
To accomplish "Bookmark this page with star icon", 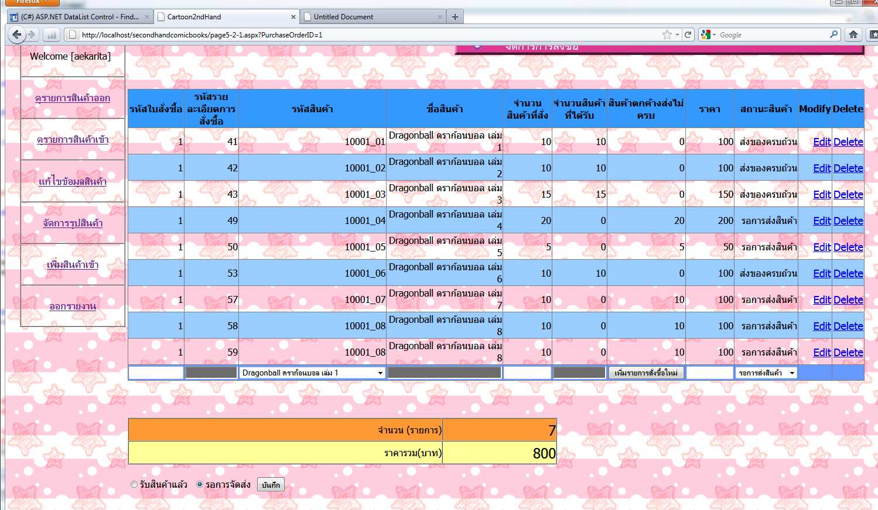I will pos(667,35).
